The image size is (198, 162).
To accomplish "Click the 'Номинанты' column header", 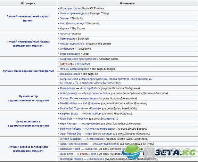I will tap(127, 3).
